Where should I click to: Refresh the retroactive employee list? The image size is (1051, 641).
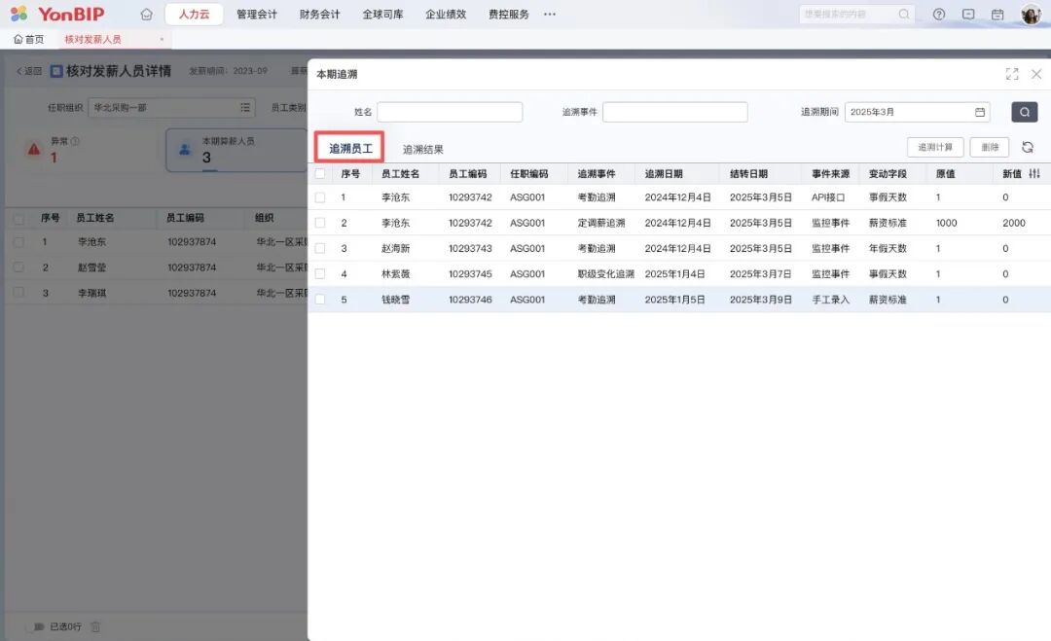1027,148
